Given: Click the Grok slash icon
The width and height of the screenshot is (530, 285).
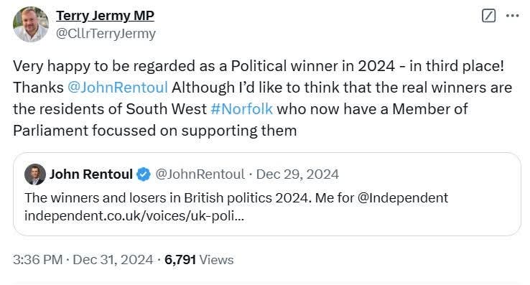Looking at the screenshot, I should [x=488, y=16].
